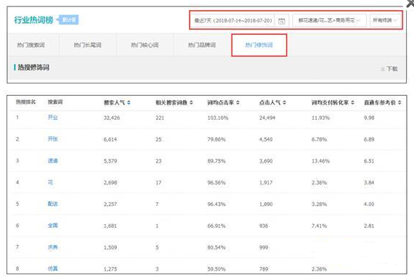Click the search popularity value 32,426
The height and width of the screenshot is (280, 414).
112,118
